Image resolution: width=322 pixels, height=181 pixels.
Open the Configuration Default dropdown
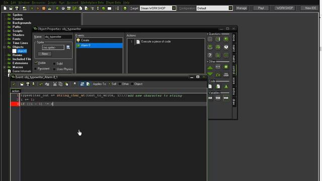[x=230, y=8]
